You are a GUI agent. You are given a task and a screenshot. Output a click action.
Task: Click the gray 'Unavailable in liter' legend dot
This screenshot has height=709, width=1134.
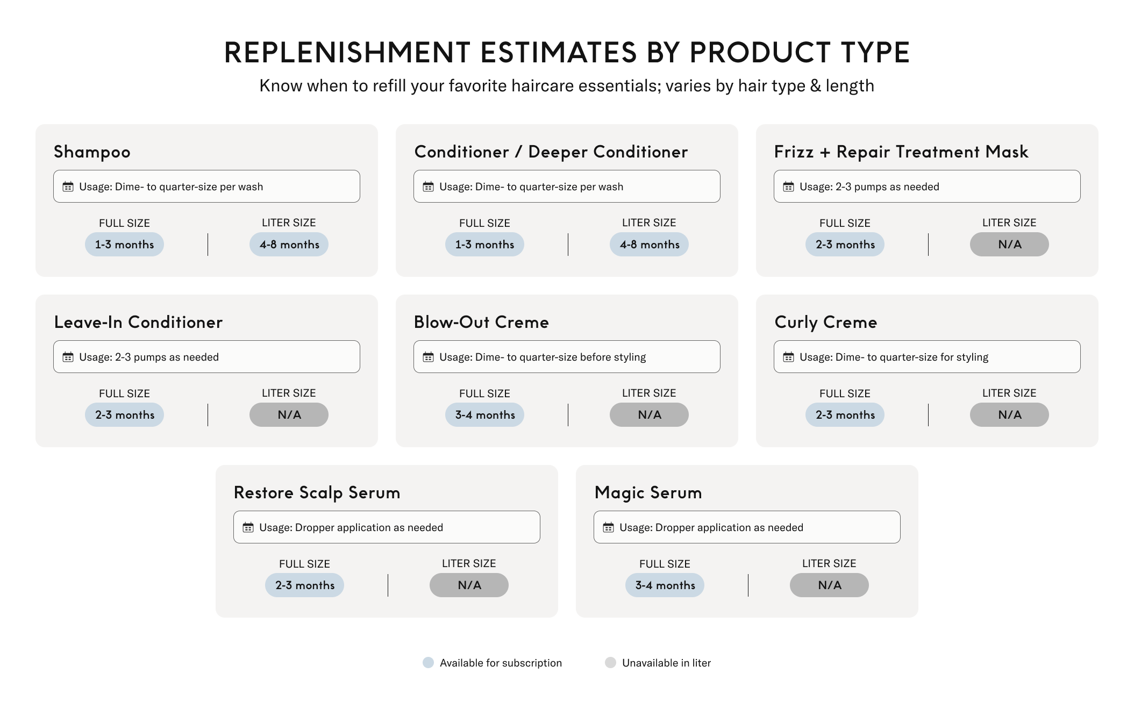(610, 662)
